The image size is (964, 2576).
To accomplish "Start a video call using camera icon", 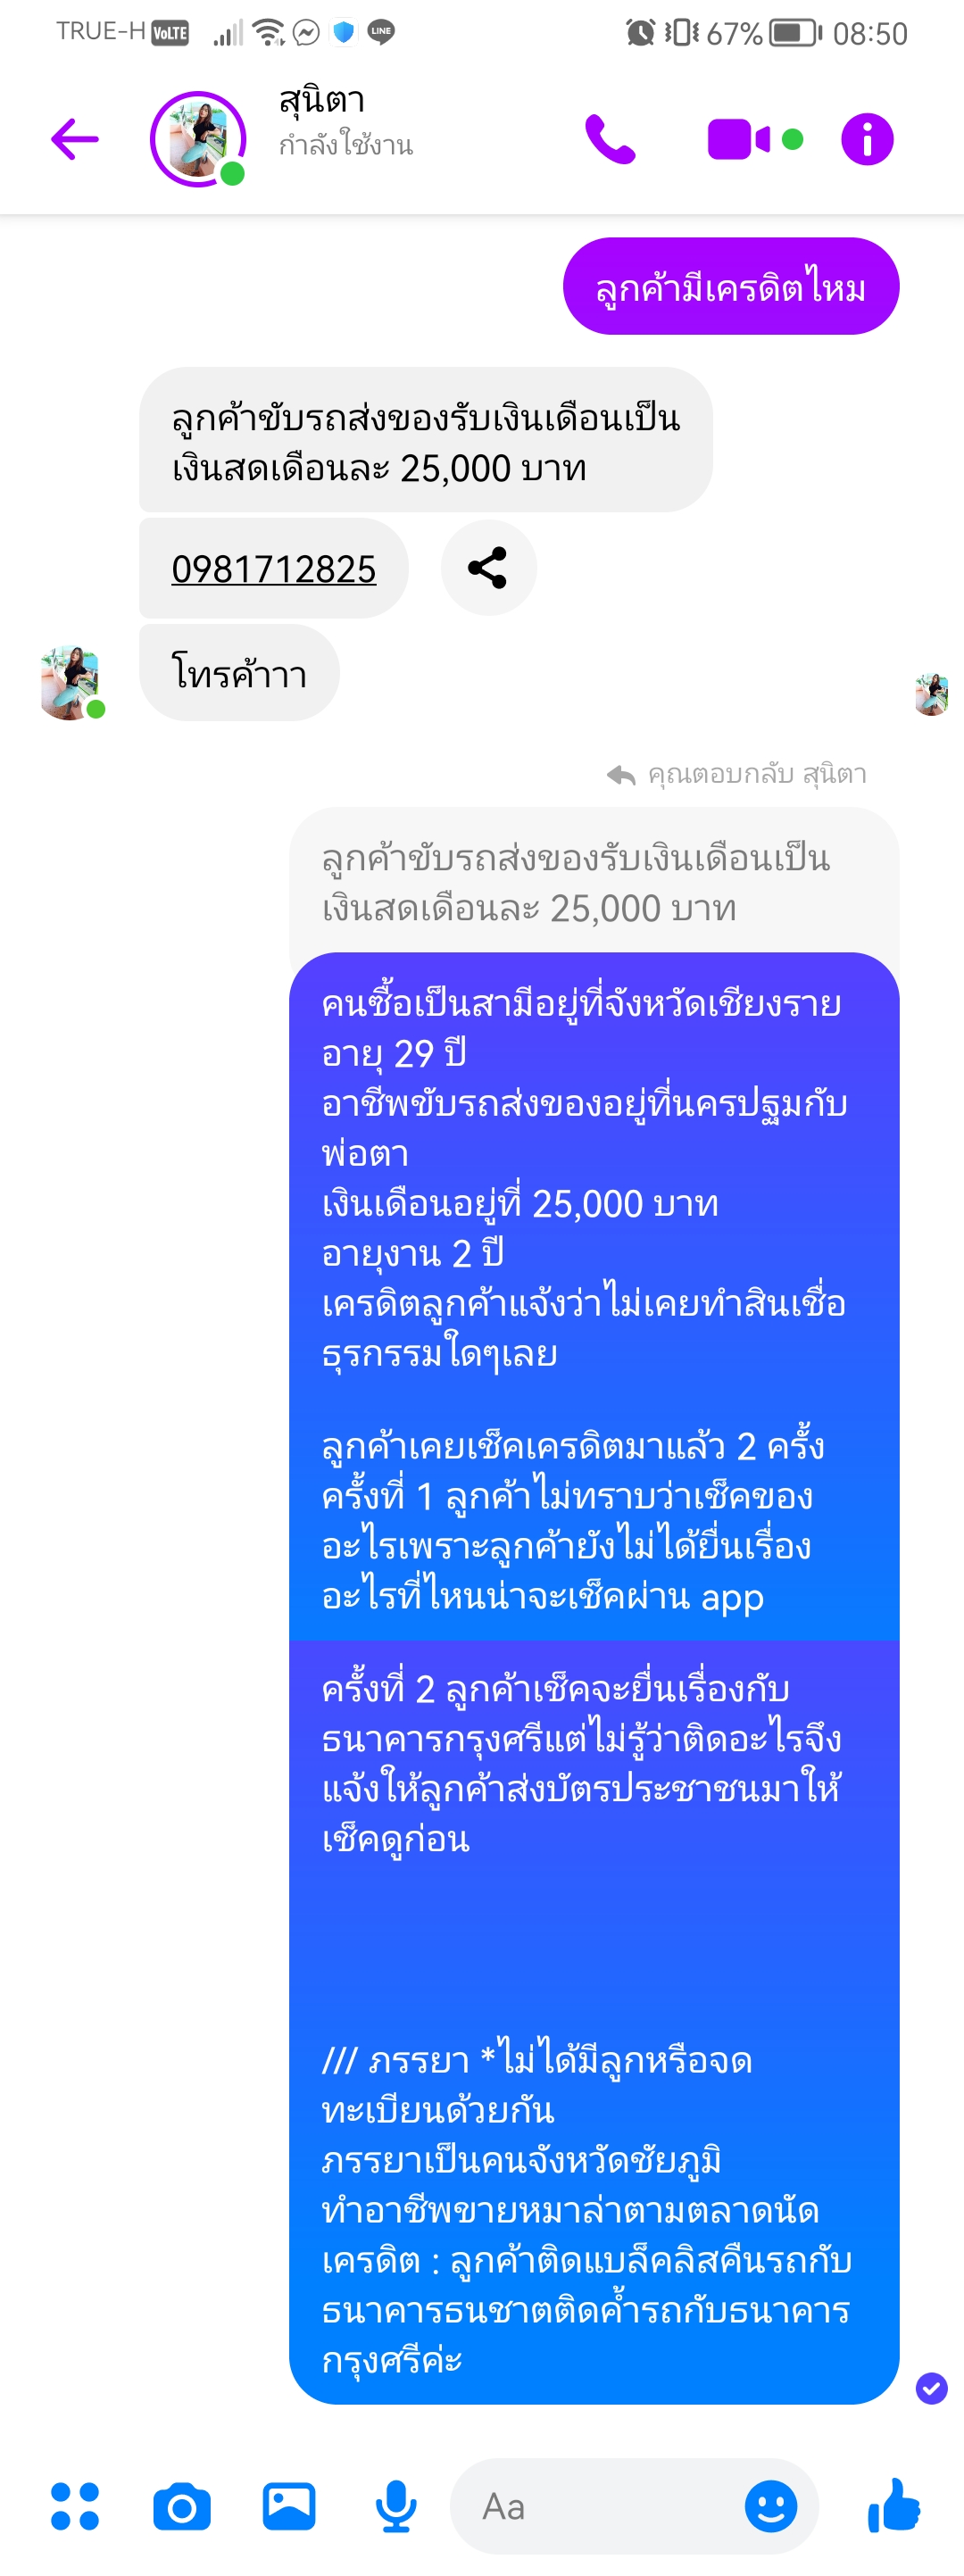I will click(740, 139).
